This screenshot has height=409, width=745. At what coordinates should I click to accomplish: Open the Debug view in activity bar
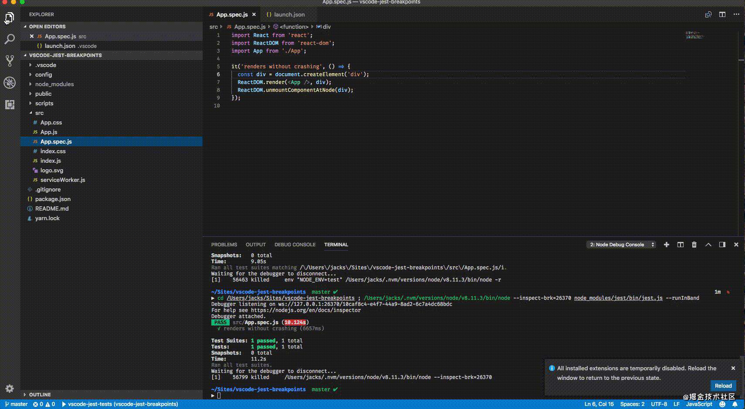point(10,82)
